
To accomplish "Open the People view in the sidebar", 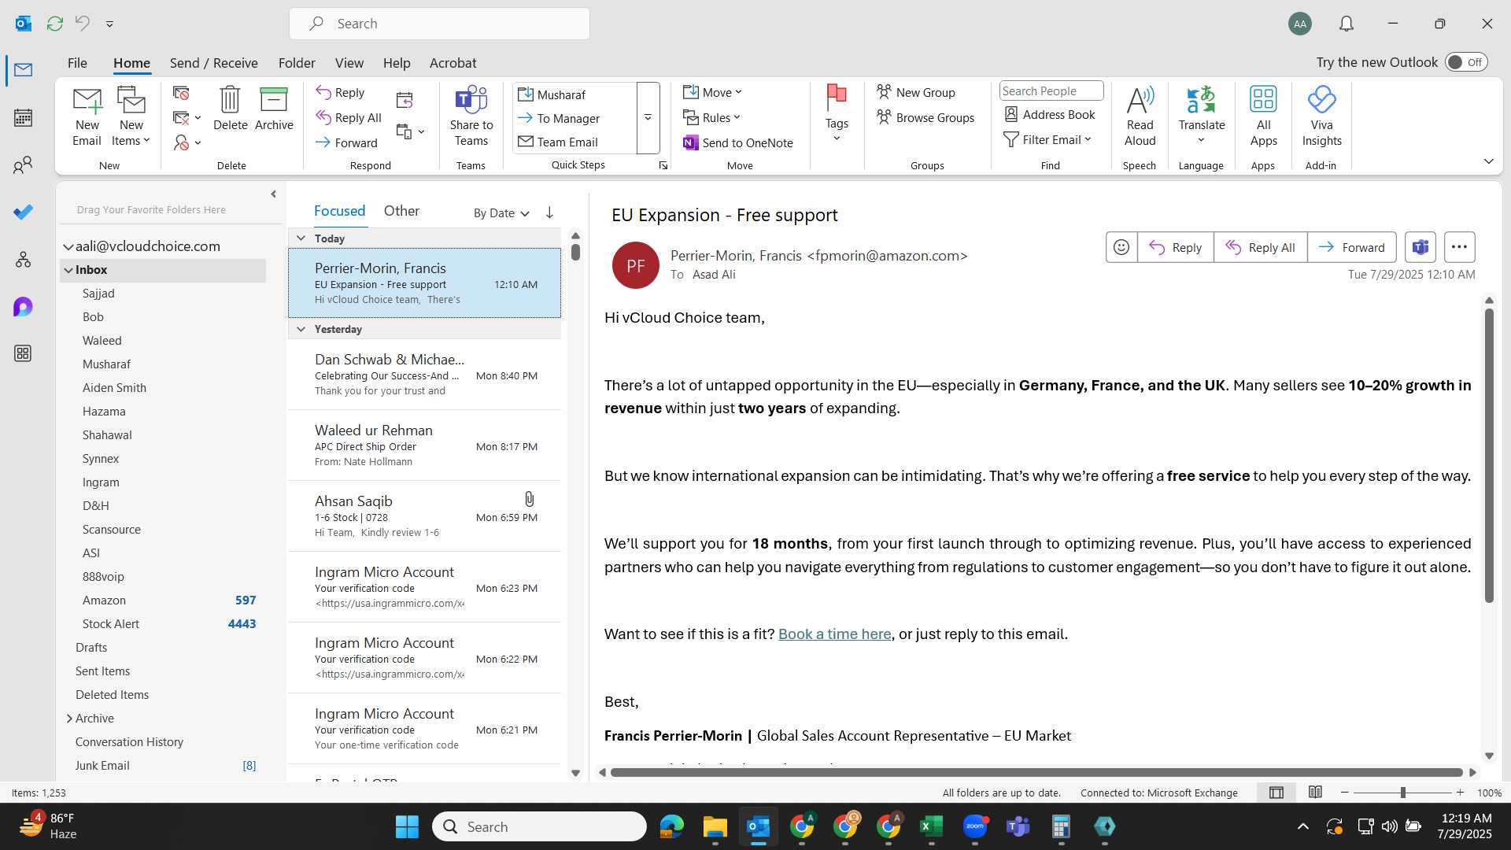I will tap(23, 165).
